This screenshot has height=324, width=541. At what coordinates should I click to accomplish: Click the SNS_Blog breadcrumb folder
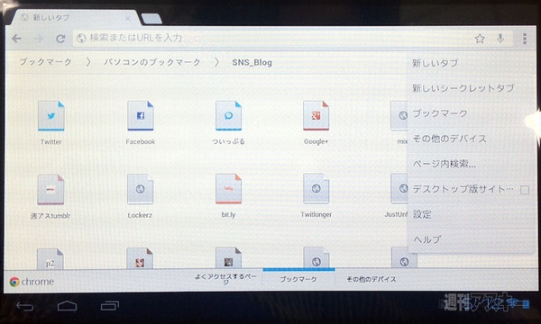252,62
